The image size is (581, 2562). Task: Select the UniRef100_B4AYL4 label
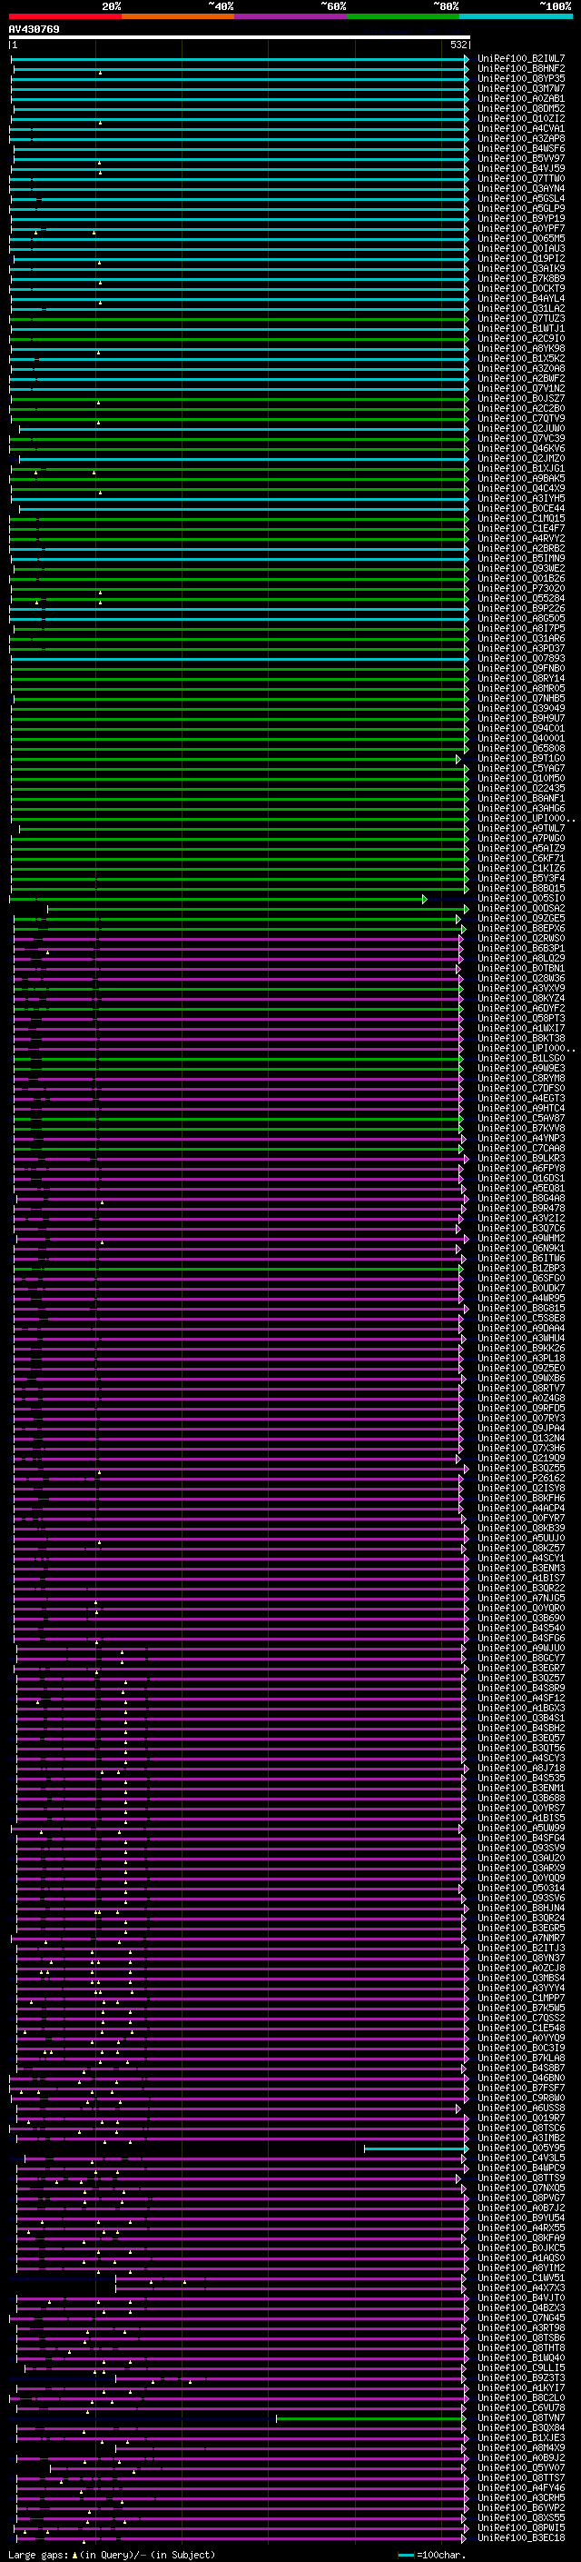[x=521, y=298]
